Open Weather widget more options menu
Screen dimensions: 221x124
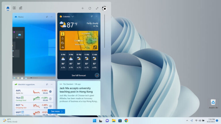97,16
